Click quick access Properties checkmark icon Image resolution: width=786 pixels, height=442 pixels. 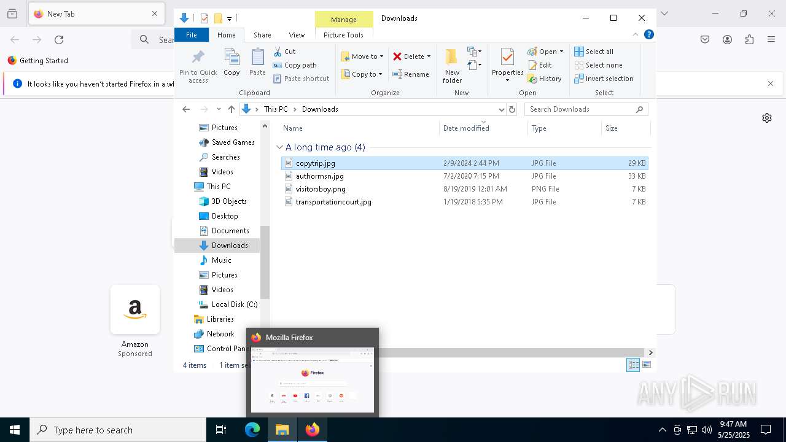pyautogui.click(x=204, y=18)
